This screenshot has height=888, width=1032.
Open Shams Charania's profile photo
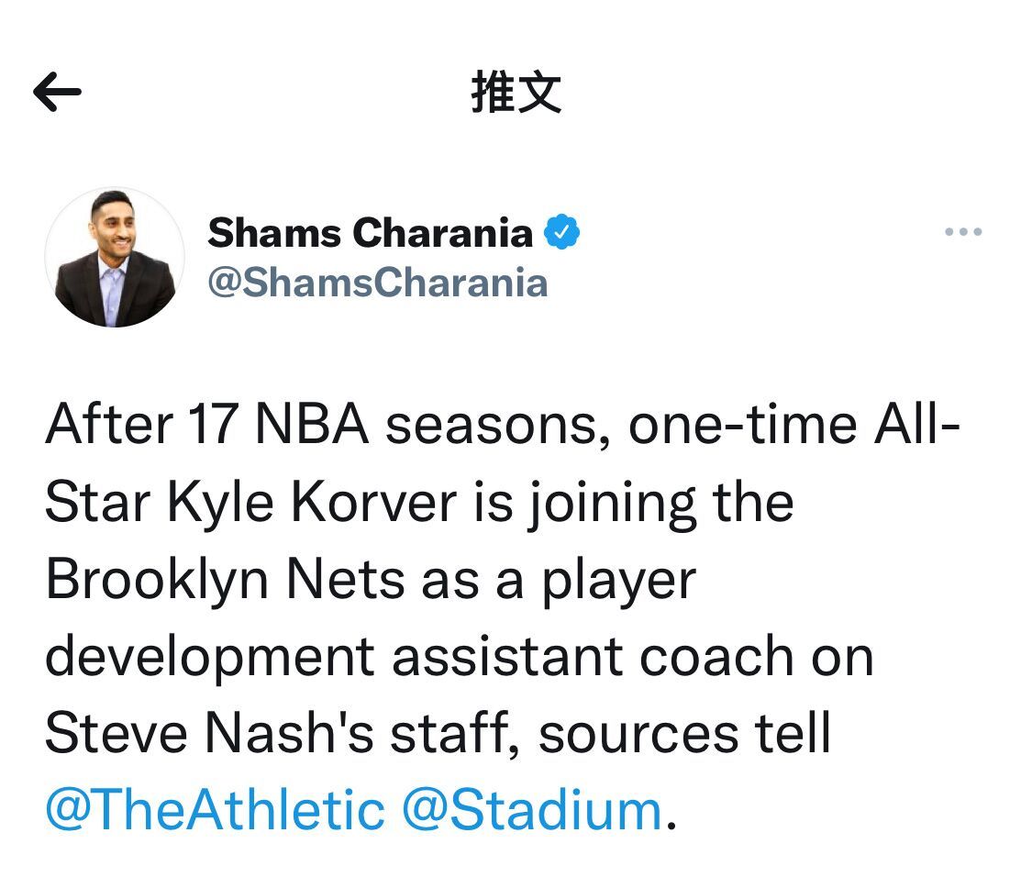[115, 258]
